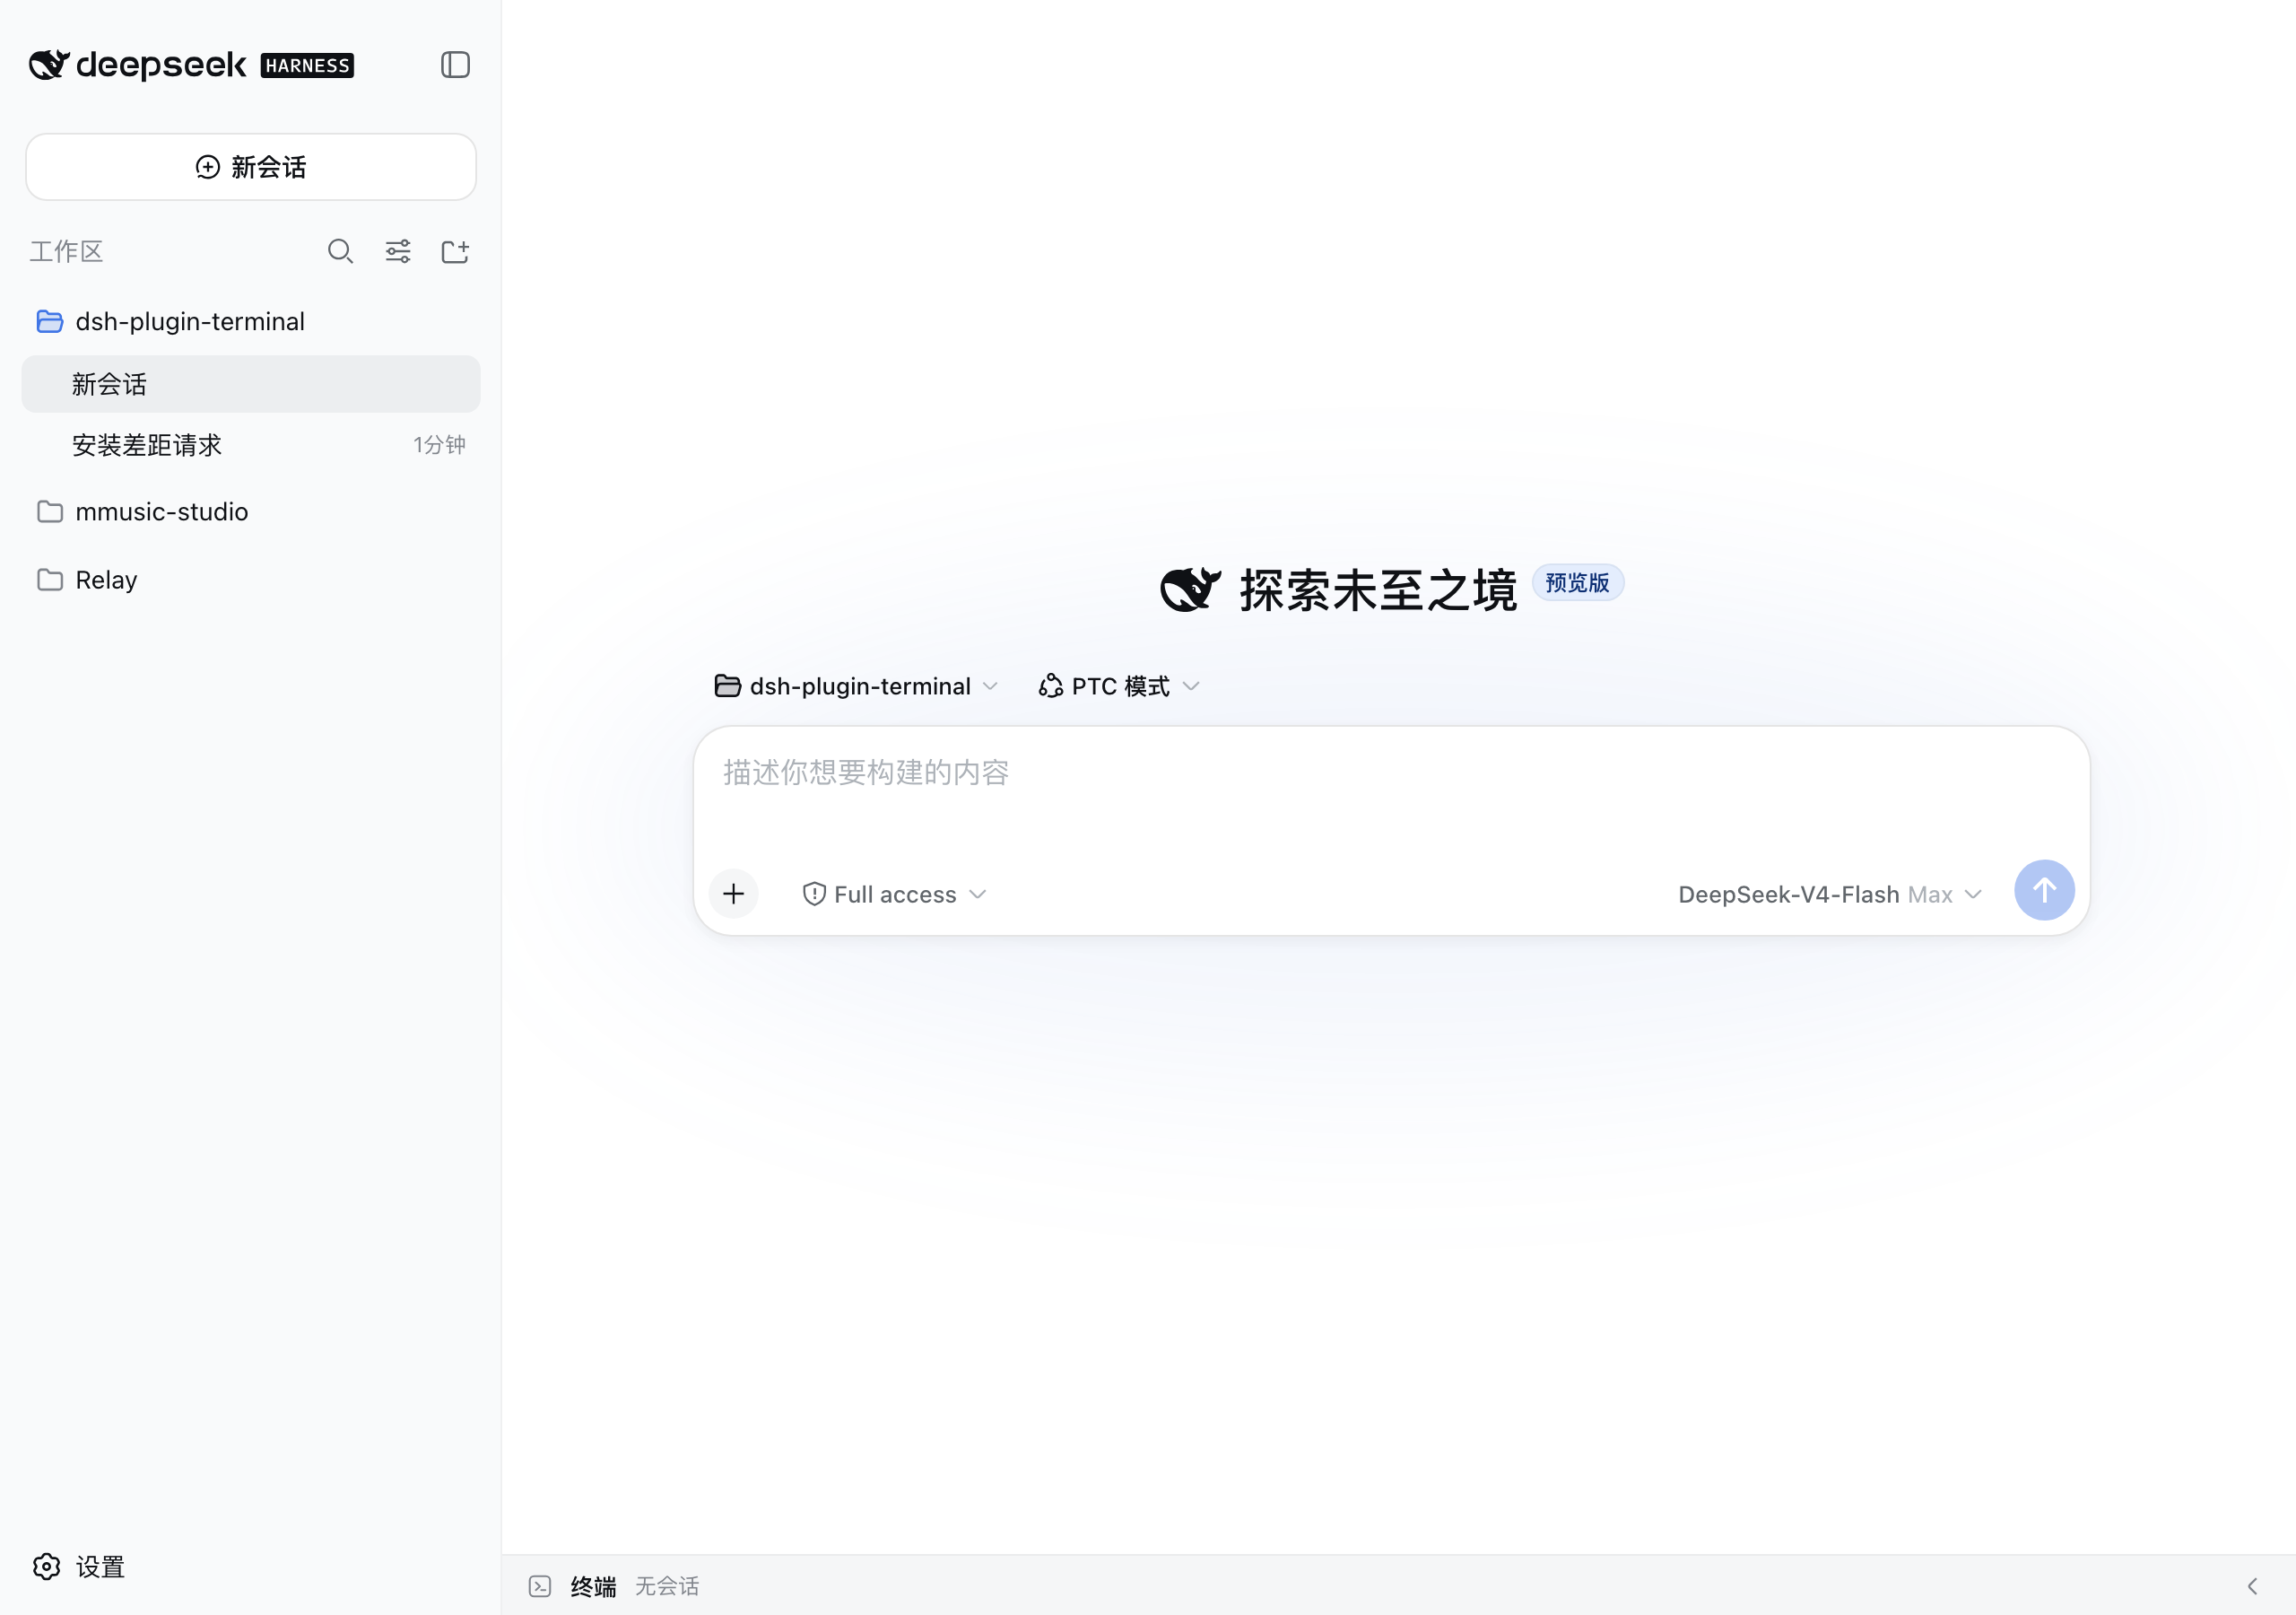Open the PTC 模式 mode dropdown
2296x1615 pixels.
click(1119, 686)
